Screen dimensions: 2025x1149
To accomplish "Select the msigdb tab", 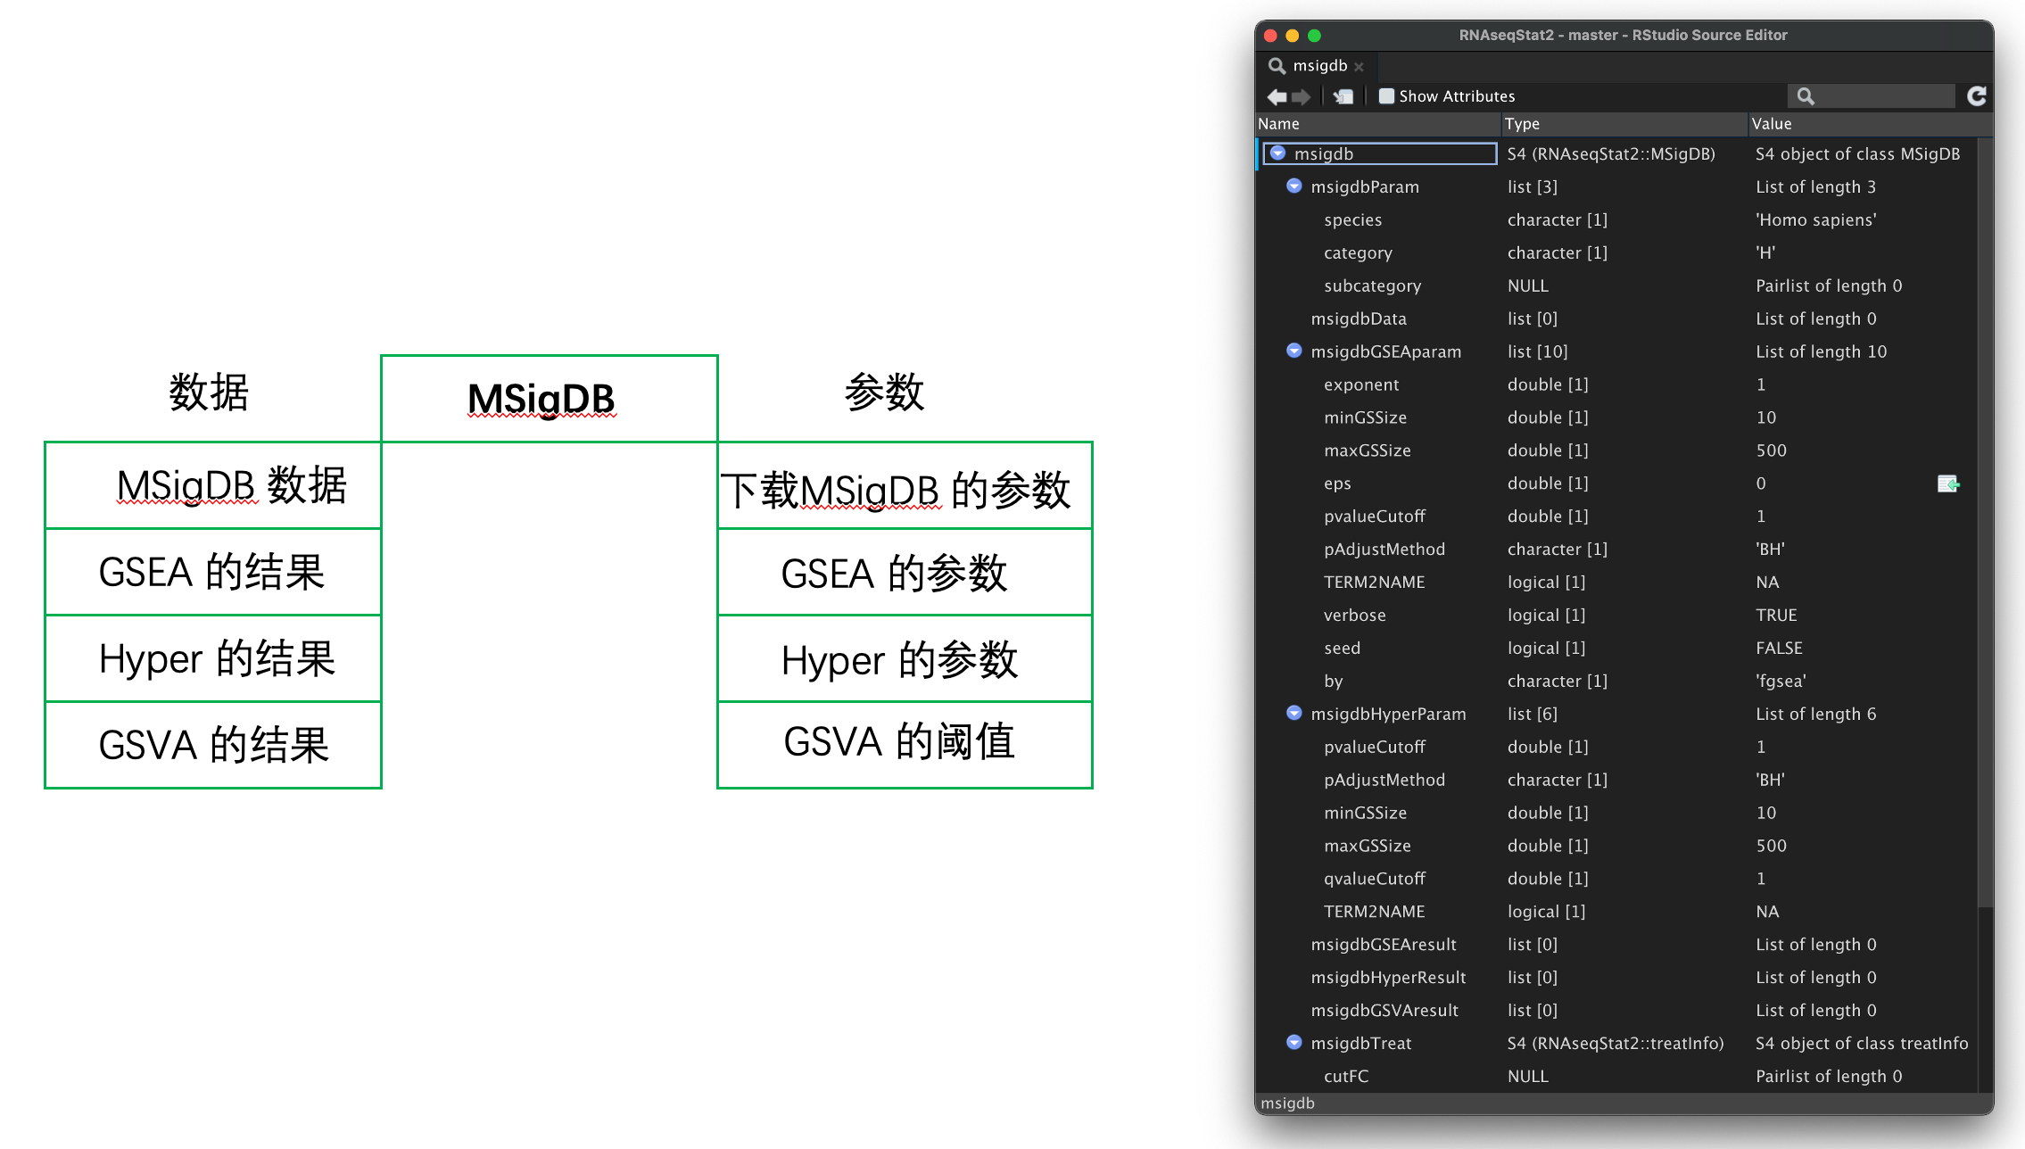I will (x=1318, y=66).
